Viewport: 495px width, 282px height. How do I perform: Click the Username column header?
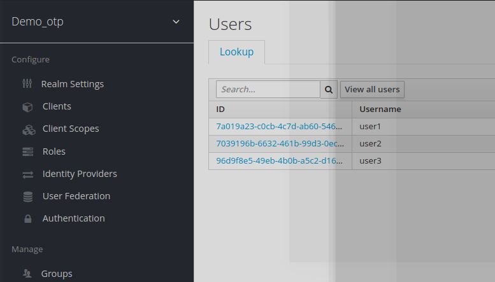click(380, 109)
